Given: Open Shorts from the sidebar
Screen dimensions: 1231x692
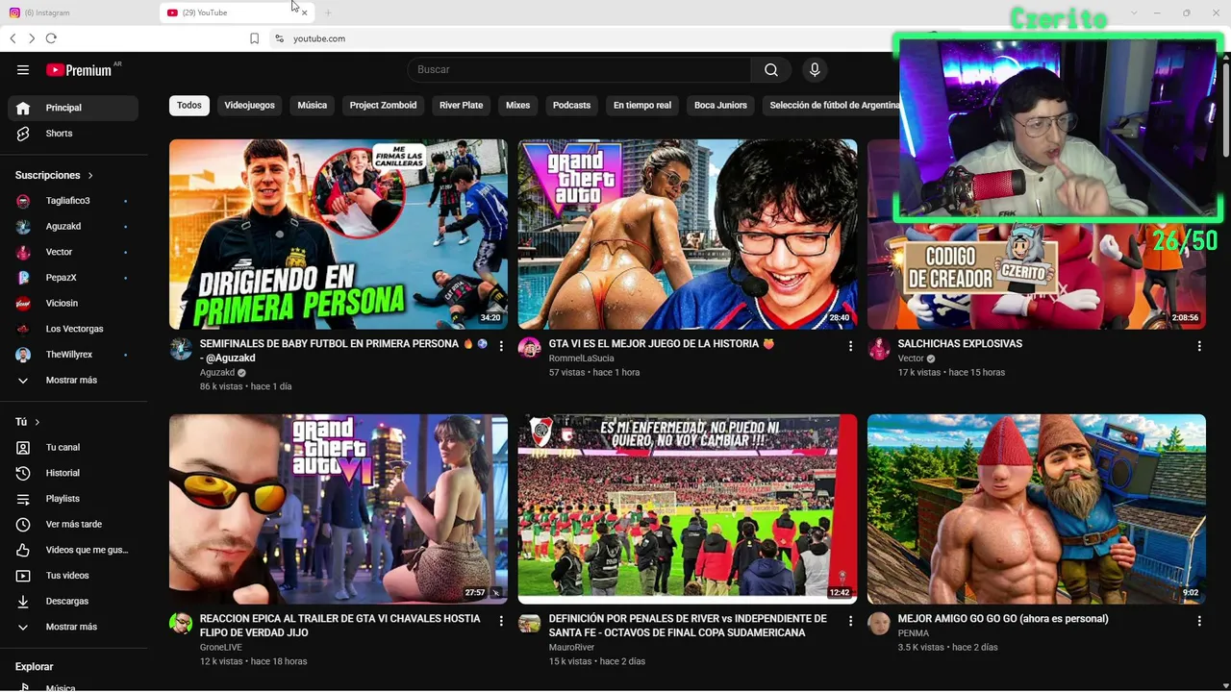Looking at the screenshot, I should [x=73, y=134].
